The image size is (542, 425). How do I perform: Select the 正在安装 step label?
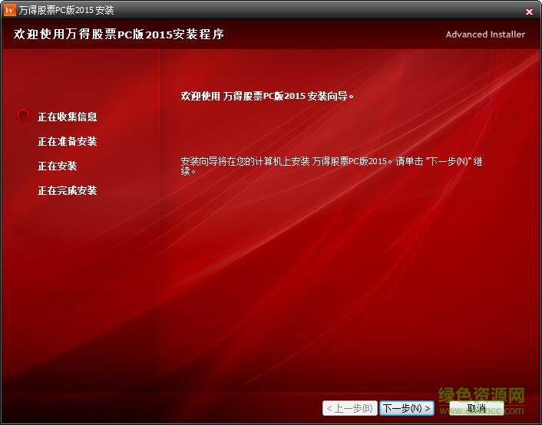pos(58,166)
